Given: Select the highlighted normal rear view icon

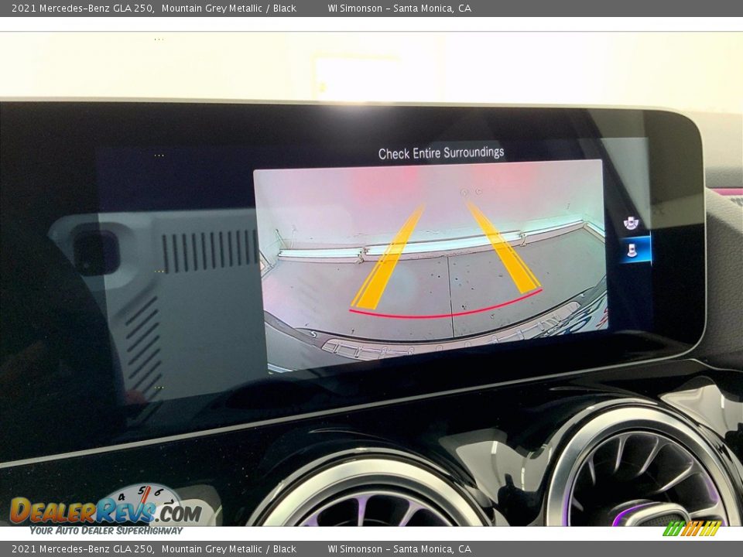Looking at the screenshot, I should (x=635, y=249).
